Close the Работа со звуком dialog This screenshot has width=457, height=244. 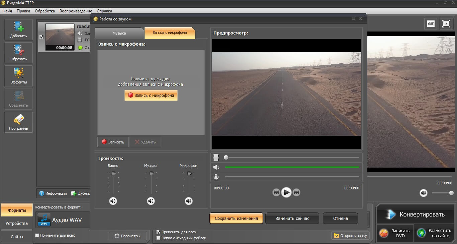[361, 19]
